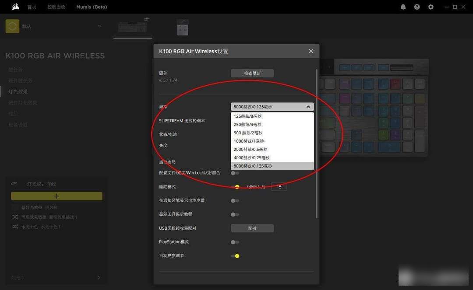Image resolution: width=473 pixels, height=290 pixels.
Task: Select 硬件键任务 in sidebar
Action: (x=20, y=81)
